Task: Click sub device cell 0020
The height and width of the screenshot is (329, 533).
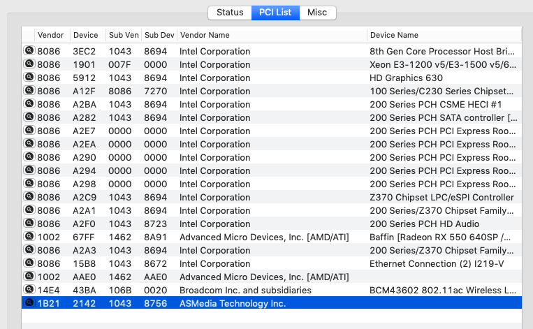Action: 155,291
